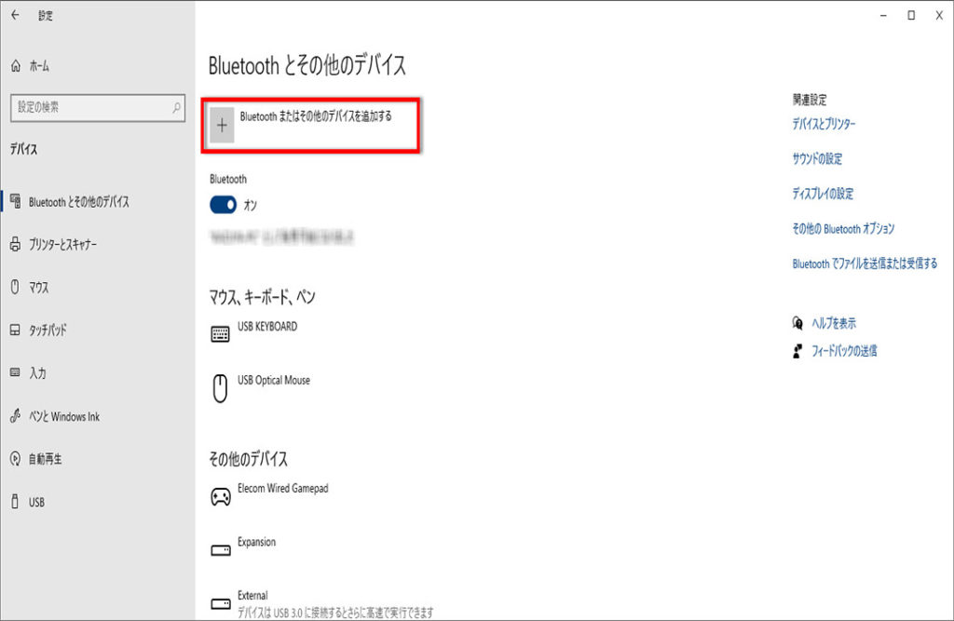Screen dimensions: 954x621
Task: Click その他の Bluetooth オプション link
Action: pos(843,229)
